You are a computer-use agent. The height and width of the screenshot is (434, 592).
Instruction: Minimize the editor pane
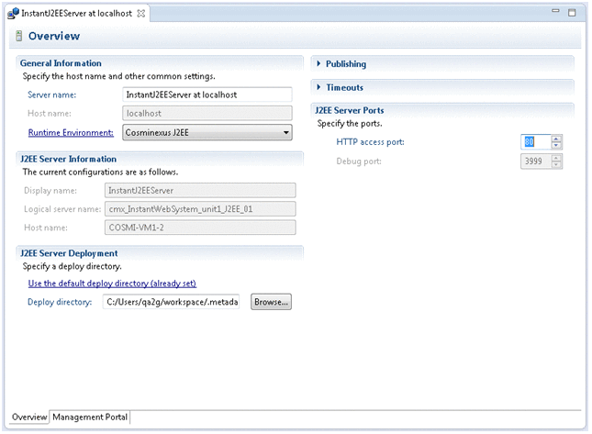pyautogui.click(x=556, y=11)
